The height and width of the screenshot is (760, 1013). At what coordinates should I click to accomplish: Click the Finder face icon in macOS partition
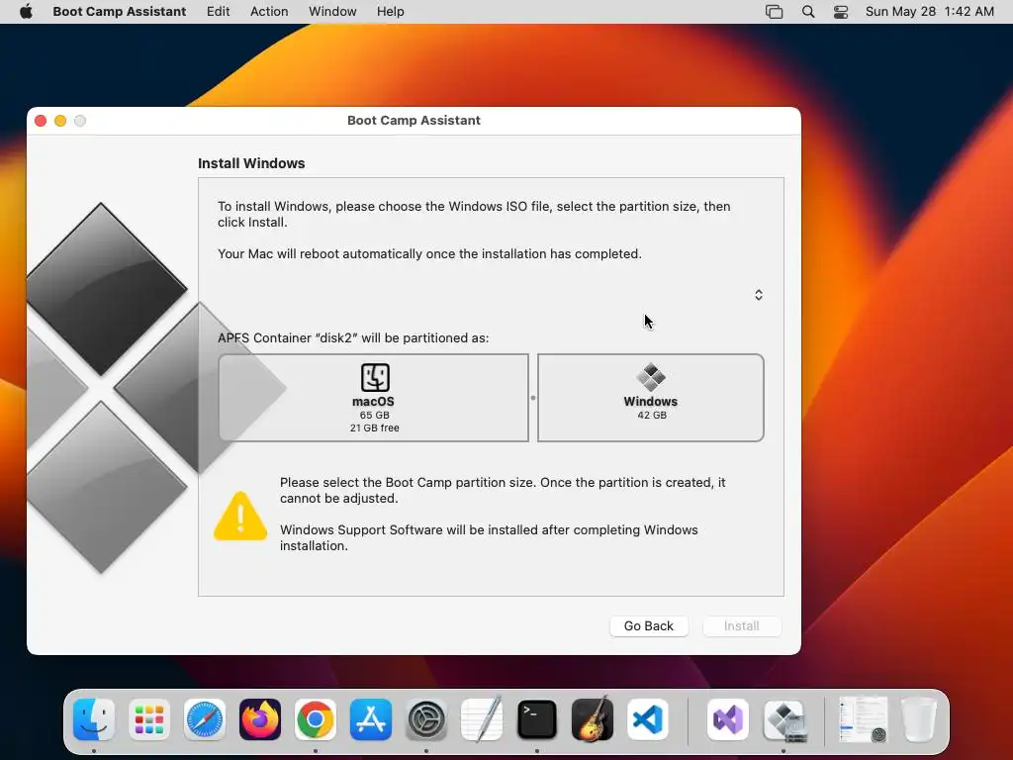(x=375, y=377)
